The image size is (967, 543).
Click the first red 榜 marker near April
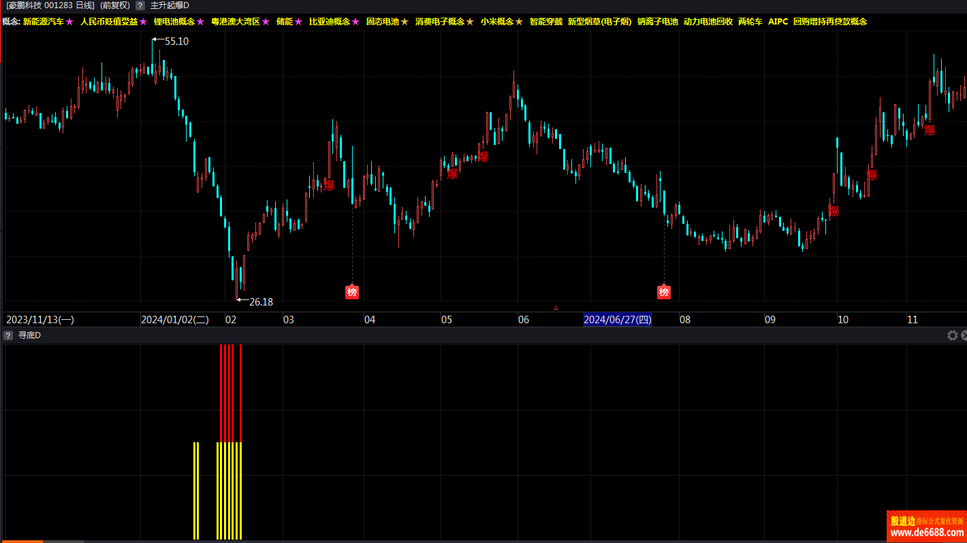pyautogui.click(x=352, y=292)
